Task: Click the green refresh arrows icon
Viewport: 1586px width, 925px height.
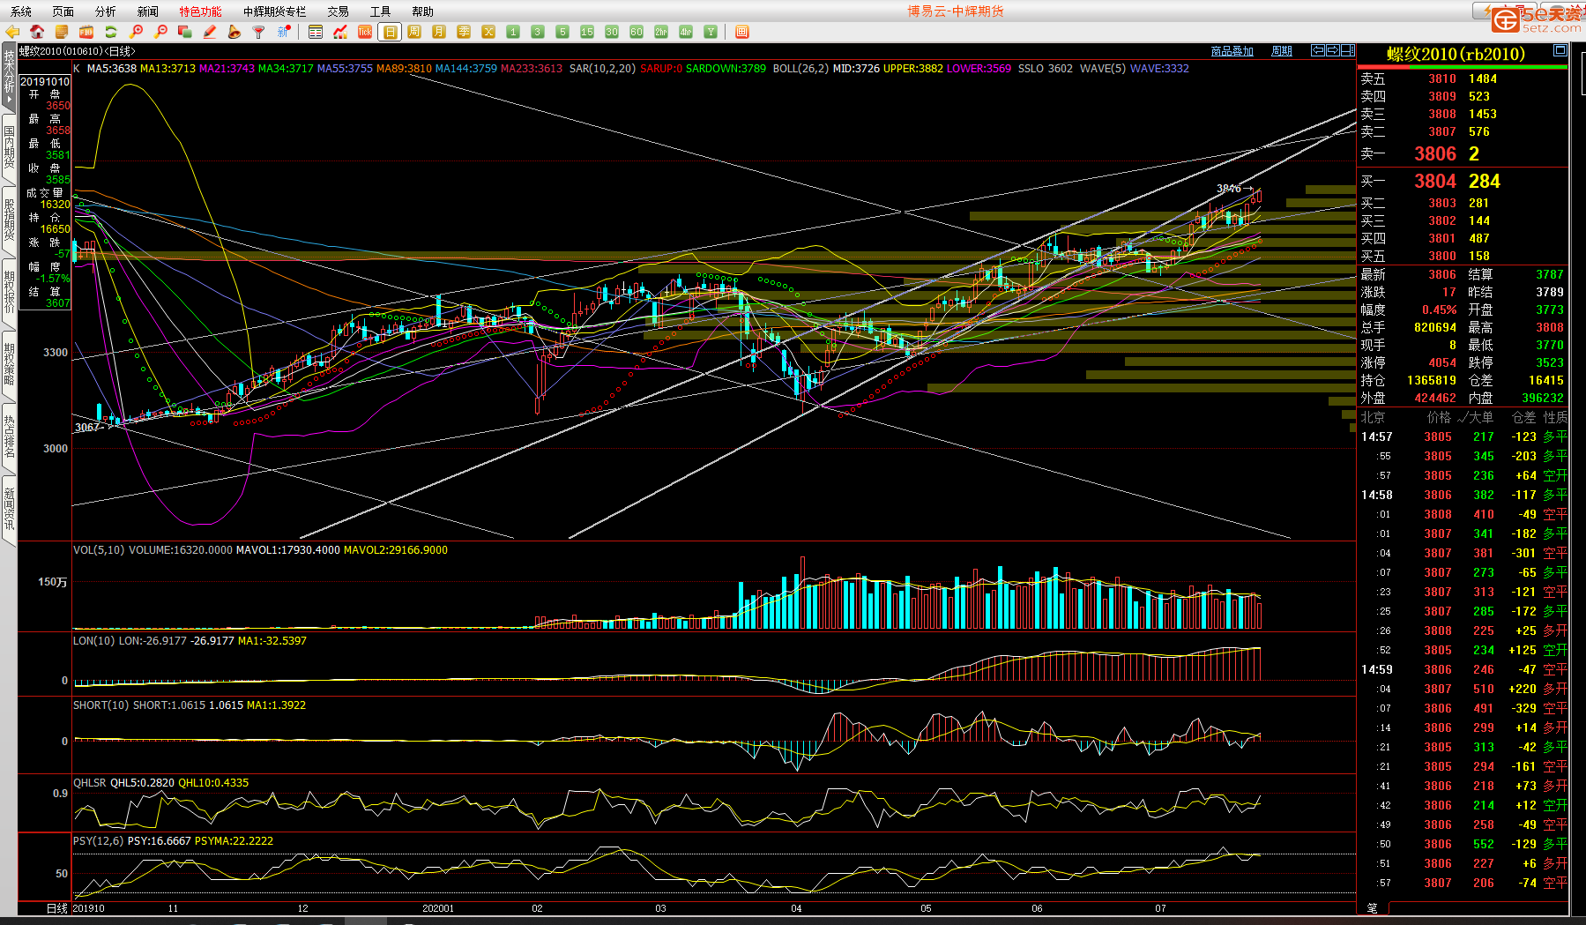Action: point(111,32)
